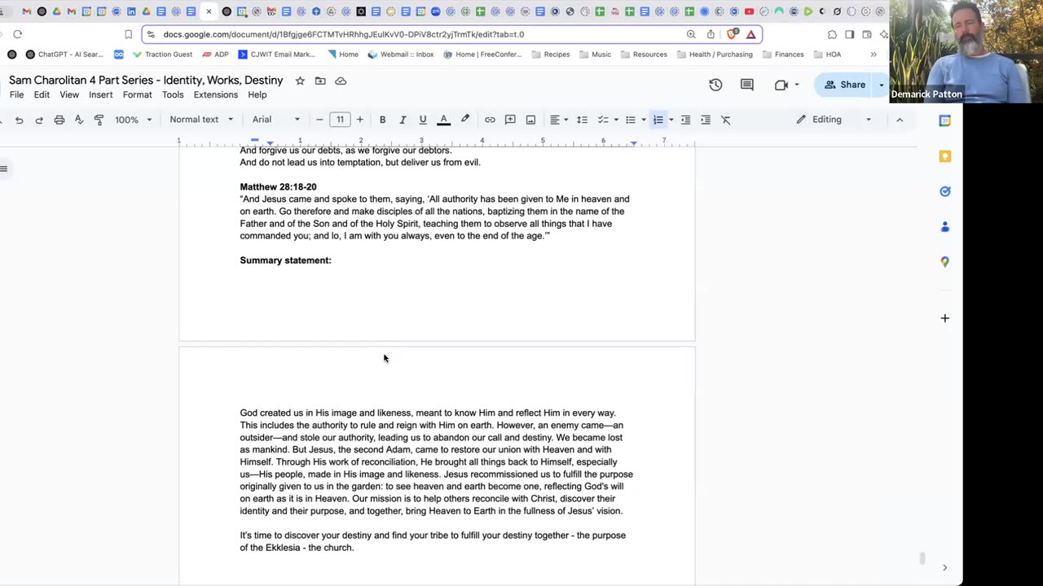Open the highlight color pen tool

coord(465,120)
